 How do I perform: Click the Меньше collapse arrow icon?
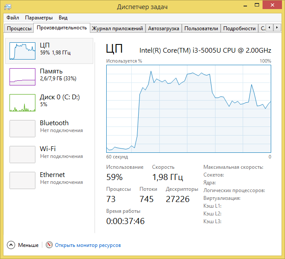coord(11,245)
